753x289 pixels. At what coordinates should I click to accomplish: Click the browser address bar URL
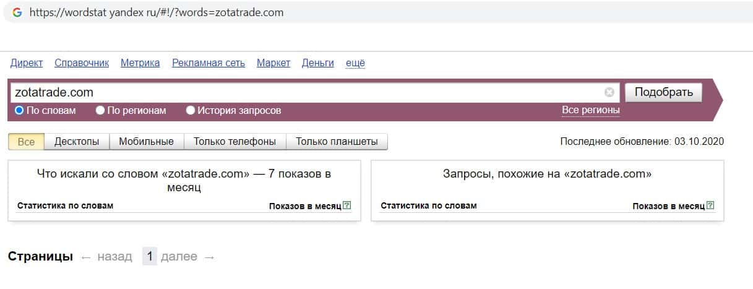156,12
